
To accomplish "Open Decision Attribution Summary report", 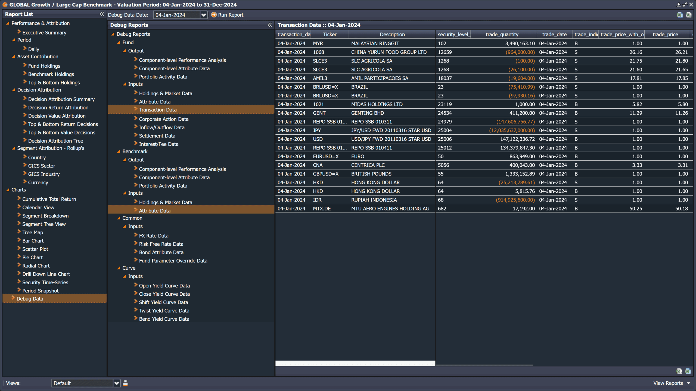I will (61, 99).
